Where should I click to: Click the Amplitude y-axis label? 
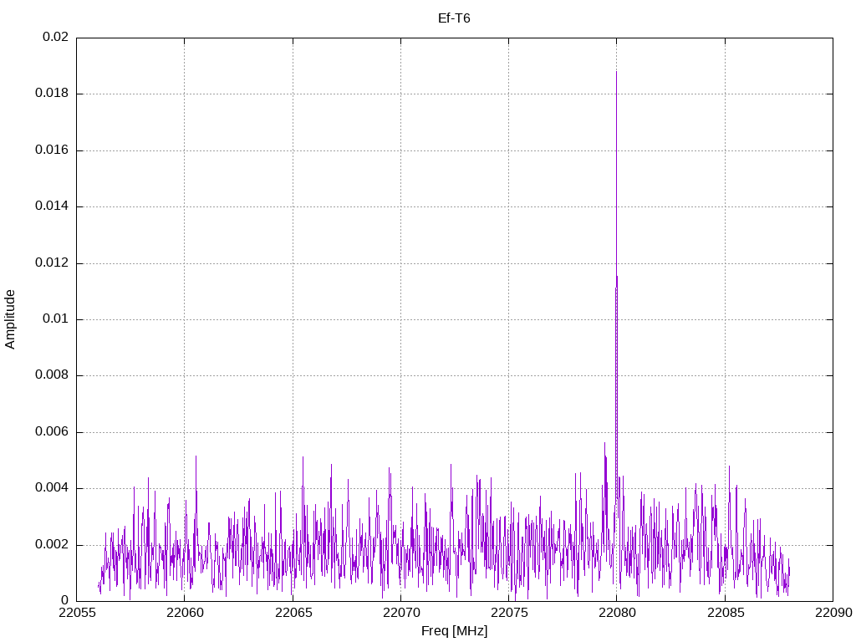point(10,319)
